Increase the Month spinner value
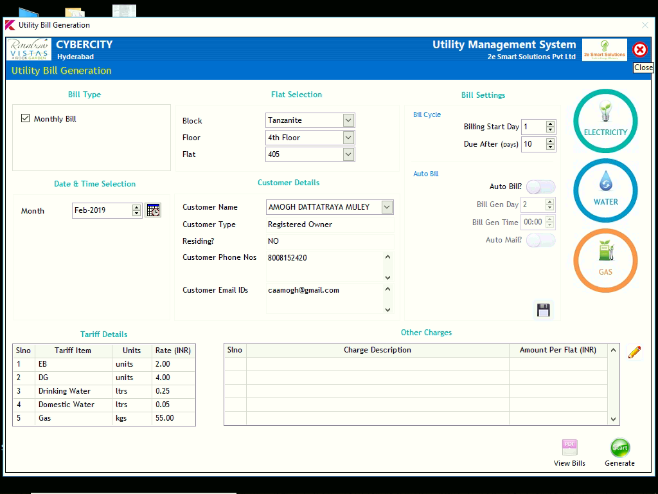Image resolution: width=658 pixels, height=494 pixels. click(x=136, y=207)
